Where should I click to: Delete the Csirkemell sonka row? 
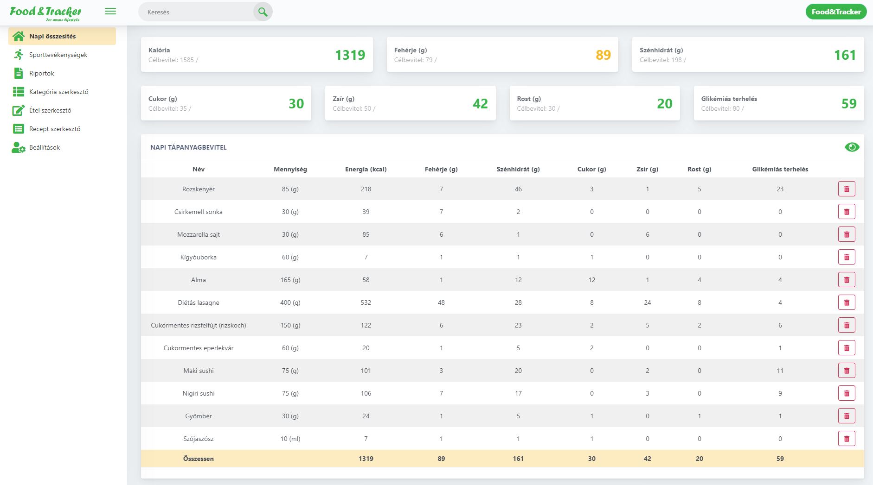847,212
